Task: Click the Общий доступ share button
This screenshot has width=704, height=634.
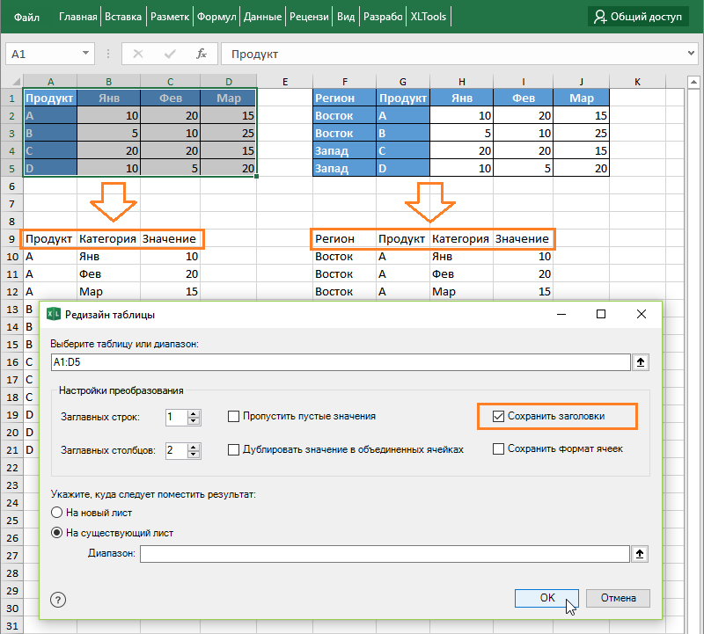Action: (x=638, y=16)
